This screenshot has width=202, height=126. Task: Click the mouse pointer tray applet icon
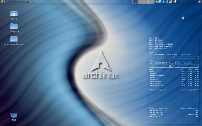click(x=160, y=2)
